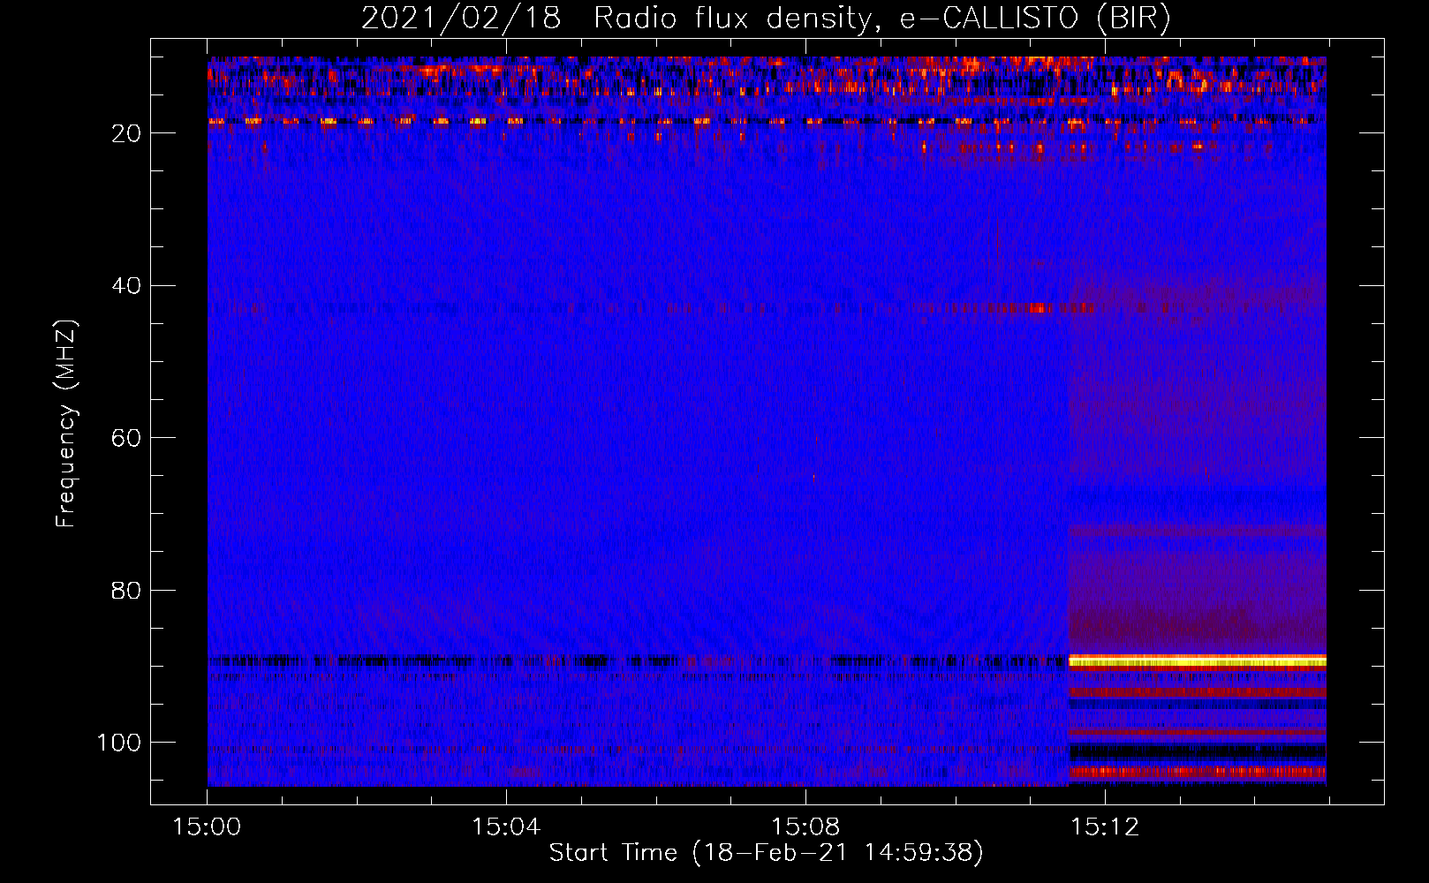Click the '15:00' time tick label

click(207, 827)
